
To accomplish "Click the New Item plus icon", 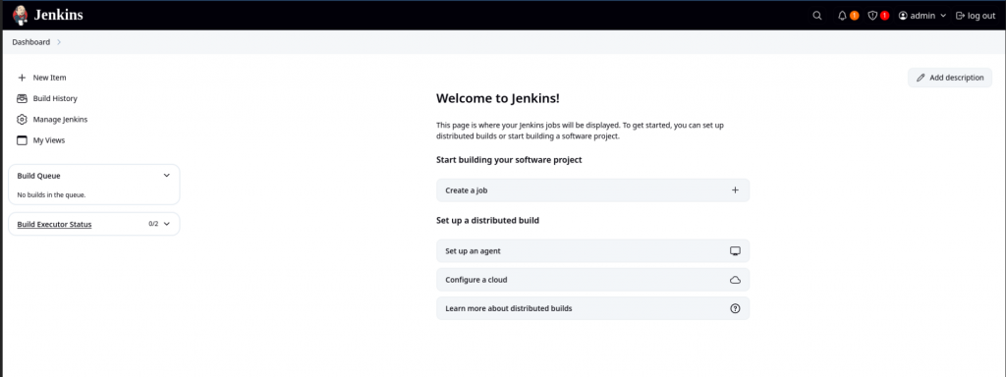I will [22, 78].
